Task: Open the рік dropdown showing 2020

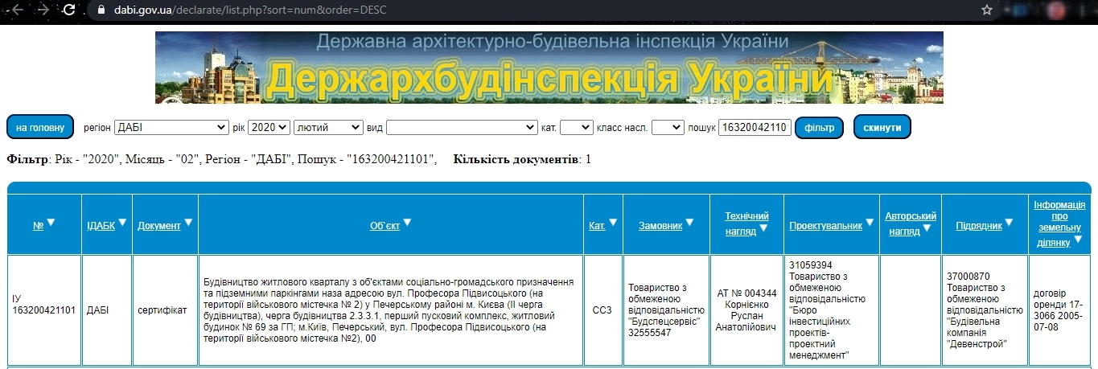Action: click(x=269, y=127)
